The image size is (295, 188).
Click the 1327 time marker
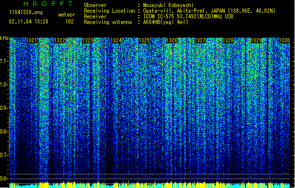click(x=200, y=40)
